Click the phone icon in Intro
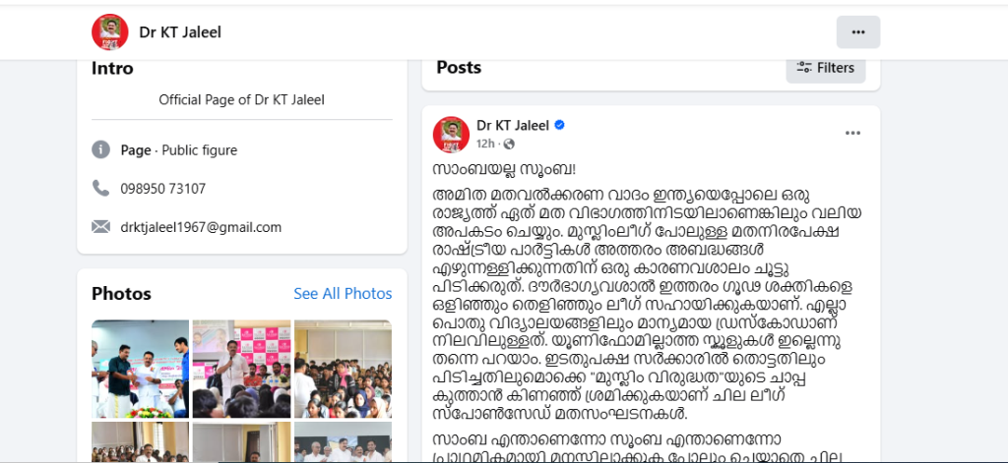This screenshot has width=1008, height=463. [100, 188]
